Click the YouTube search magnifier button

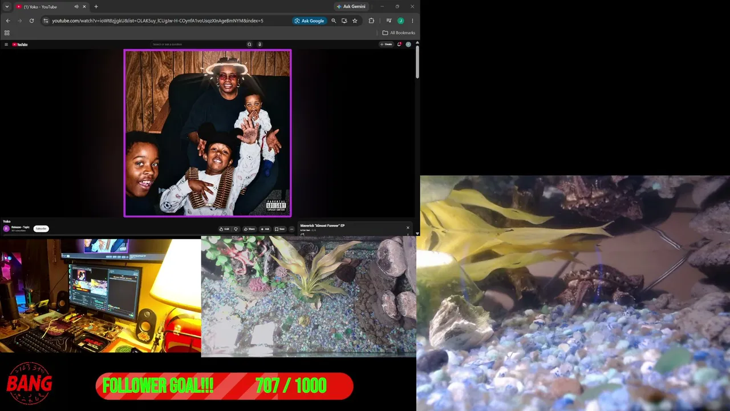249,44
